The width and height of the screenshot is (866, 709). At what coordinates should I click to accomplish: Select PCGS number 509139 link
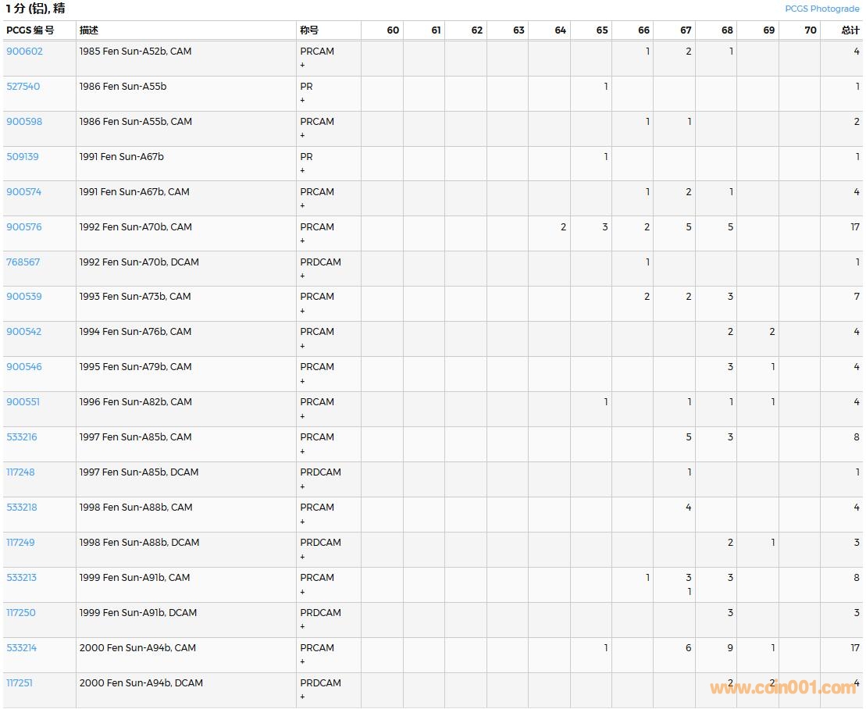(x=22, y=157)
